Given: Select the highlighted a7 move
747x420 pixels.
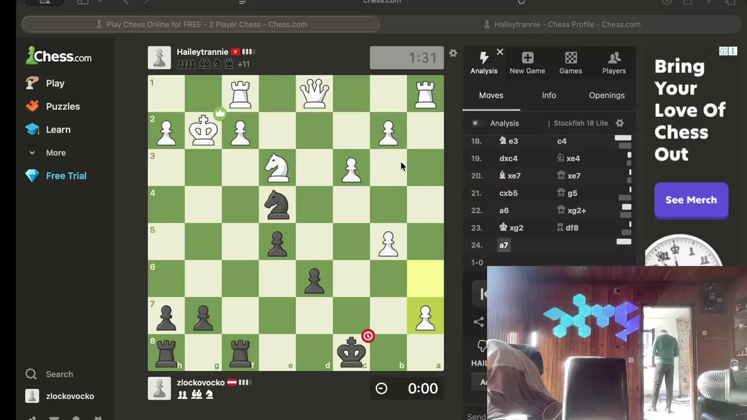Looking at the screenshot, I should click(x=504, y=246).
